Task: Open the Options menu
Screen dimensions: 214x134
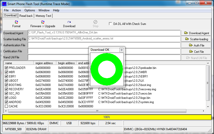Action: [30, 10]
